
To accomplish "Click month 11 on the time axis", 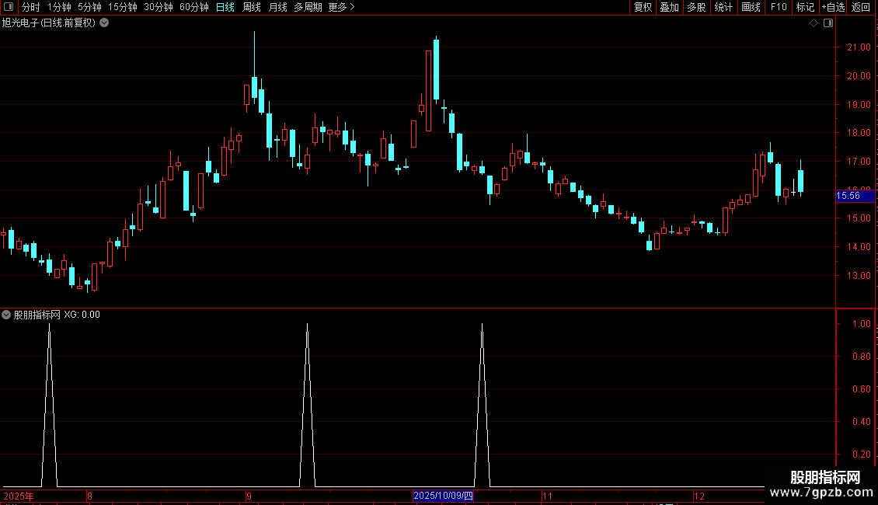I will [547, 496].
